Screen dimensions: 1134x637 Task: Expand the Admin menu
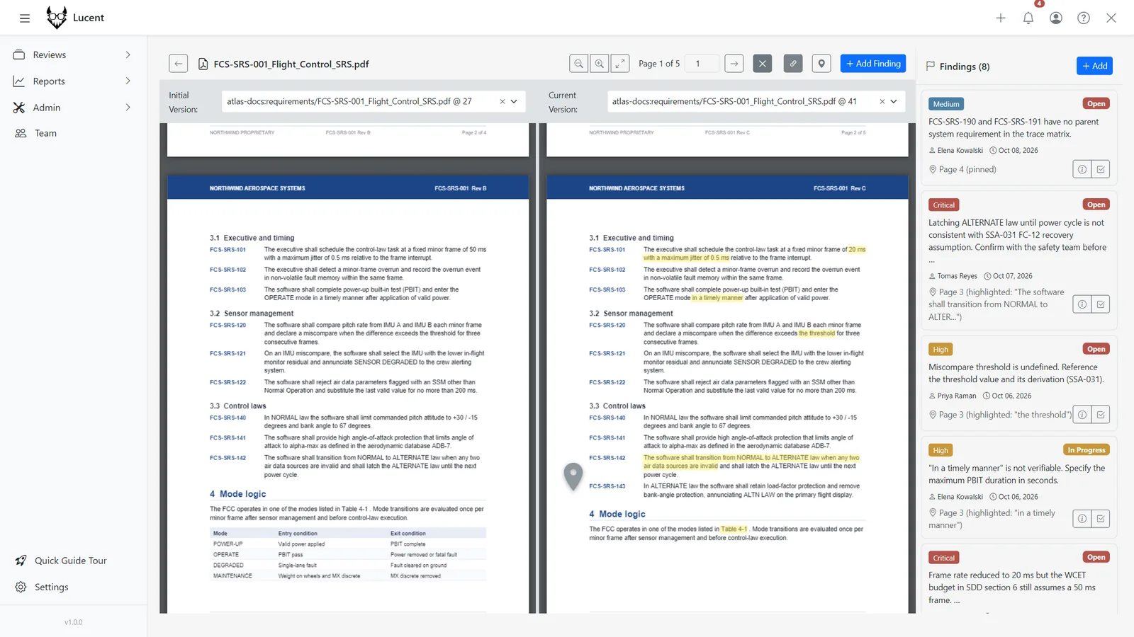[128, 108]
